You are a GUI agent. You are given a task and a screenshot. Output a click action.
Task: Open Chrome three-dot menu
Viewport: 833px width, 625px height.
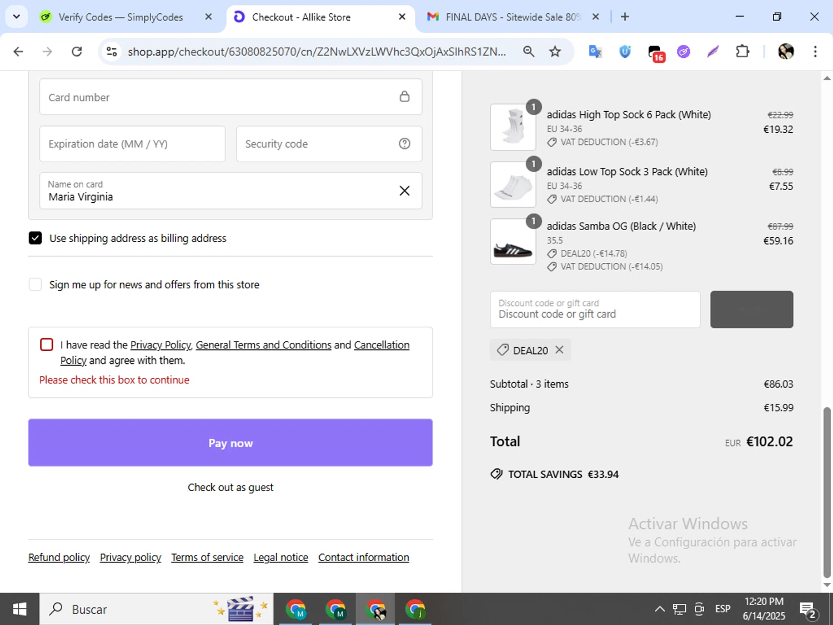click(x=815, y=52)
